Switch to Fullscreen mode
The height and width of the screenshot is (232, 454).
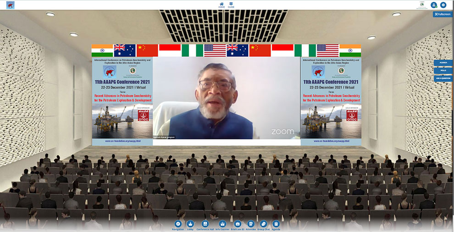[x=442, y=14]
